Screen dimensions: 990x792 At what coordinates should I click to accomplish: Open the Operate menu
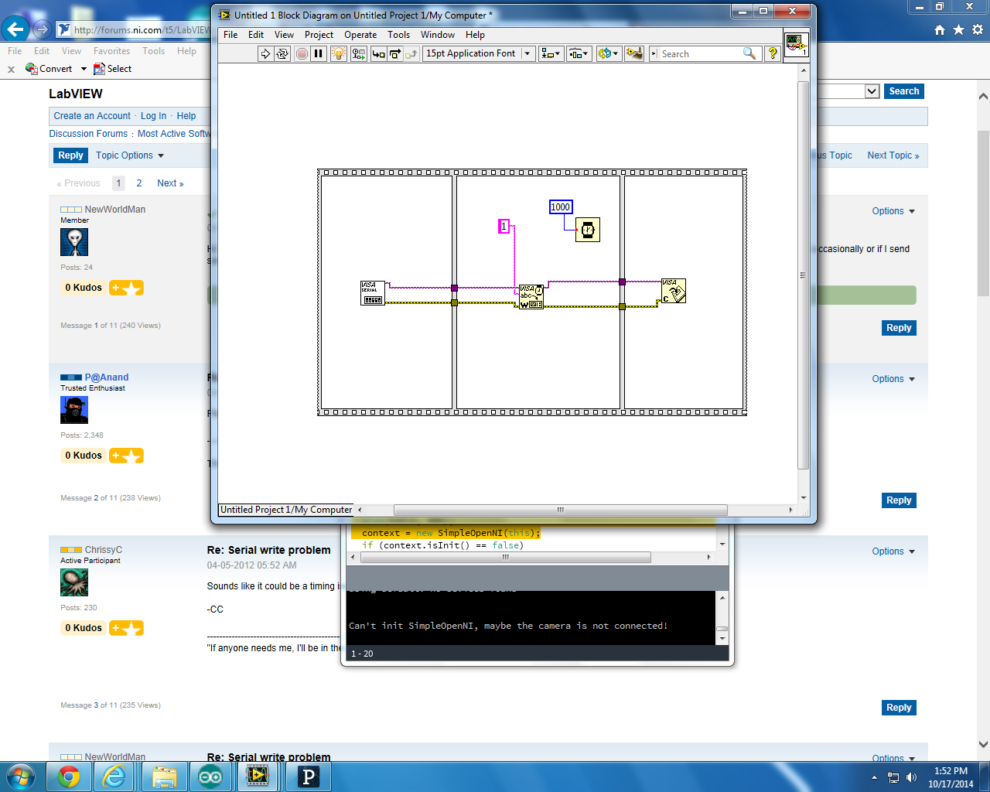pos(360,35)
